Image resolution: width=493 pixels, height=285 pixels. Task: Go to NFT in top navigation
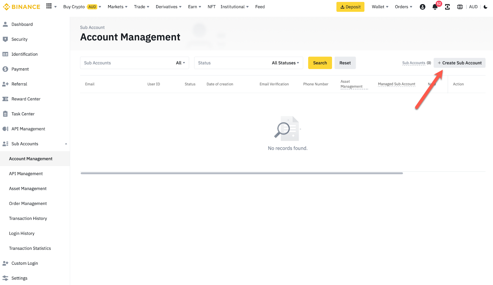(211, 7)
